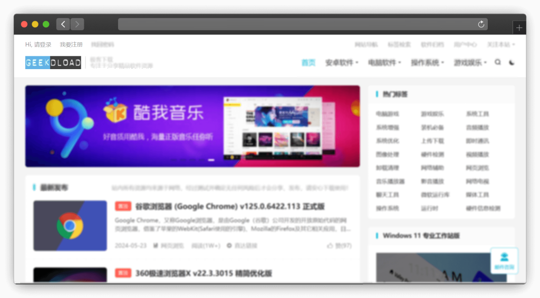Open the 360极速浏览器X post thumbnail
Screen dimensions: 540x298
click(70, 275)
